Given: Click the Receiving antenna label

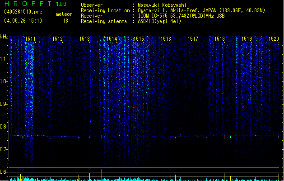Looking at the screenshot, I should 104,21.
